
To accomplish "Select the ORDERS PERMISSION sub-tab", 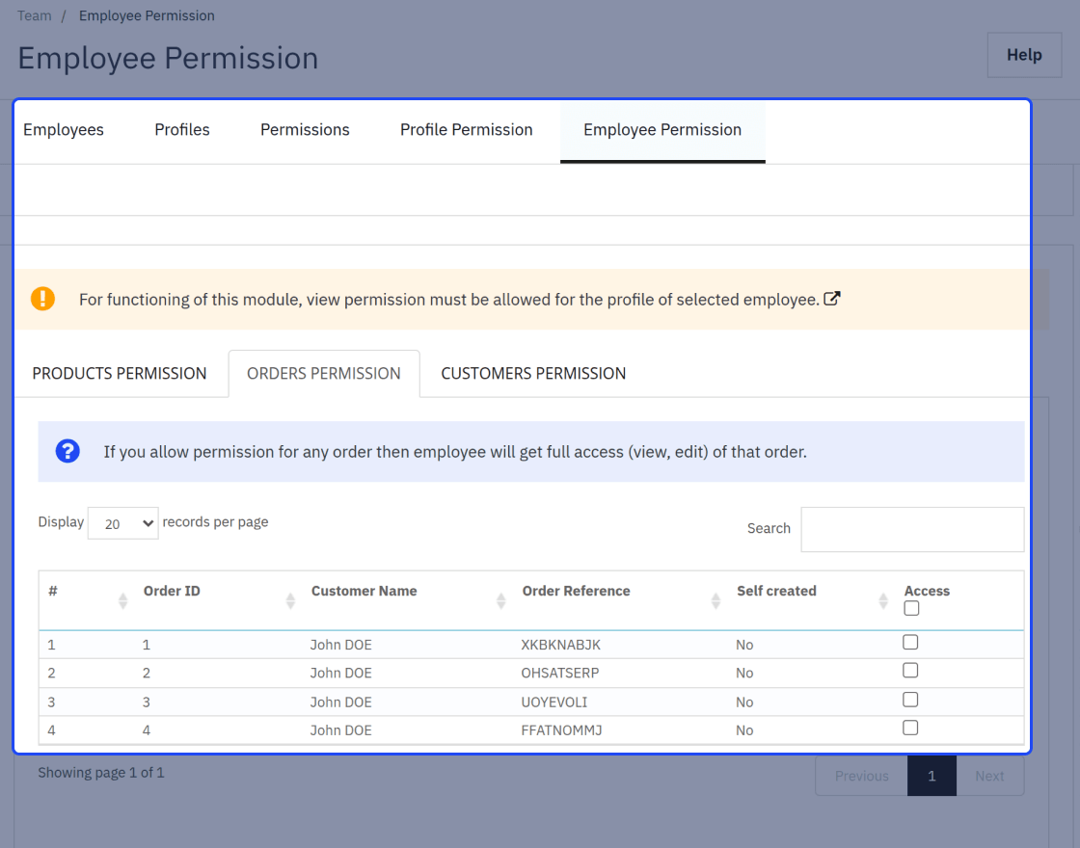I will (324, 374).
